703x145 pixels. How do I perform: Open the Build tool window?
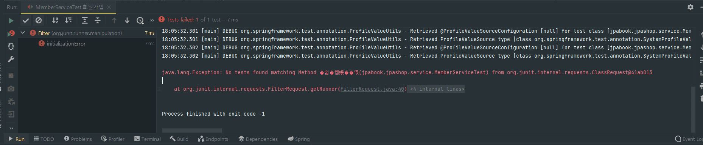(179, 139)
